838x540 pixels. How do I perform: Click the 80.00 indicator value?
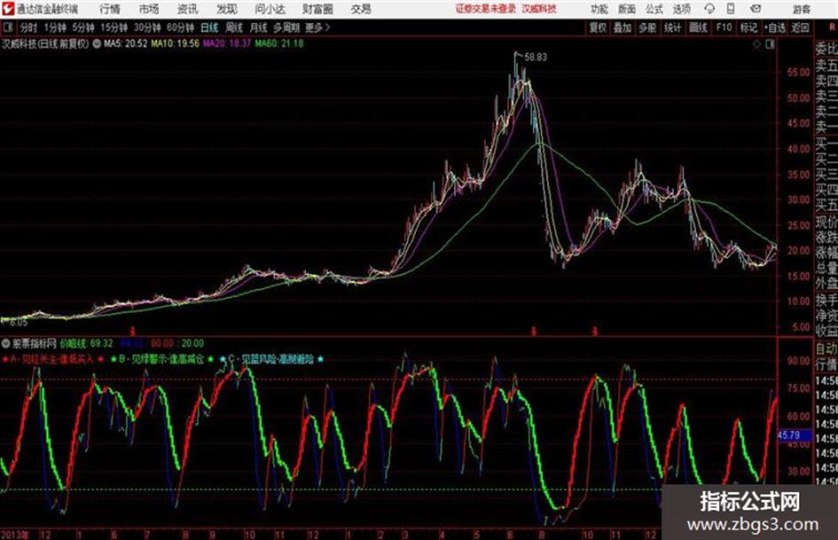[x=162, y=343]
